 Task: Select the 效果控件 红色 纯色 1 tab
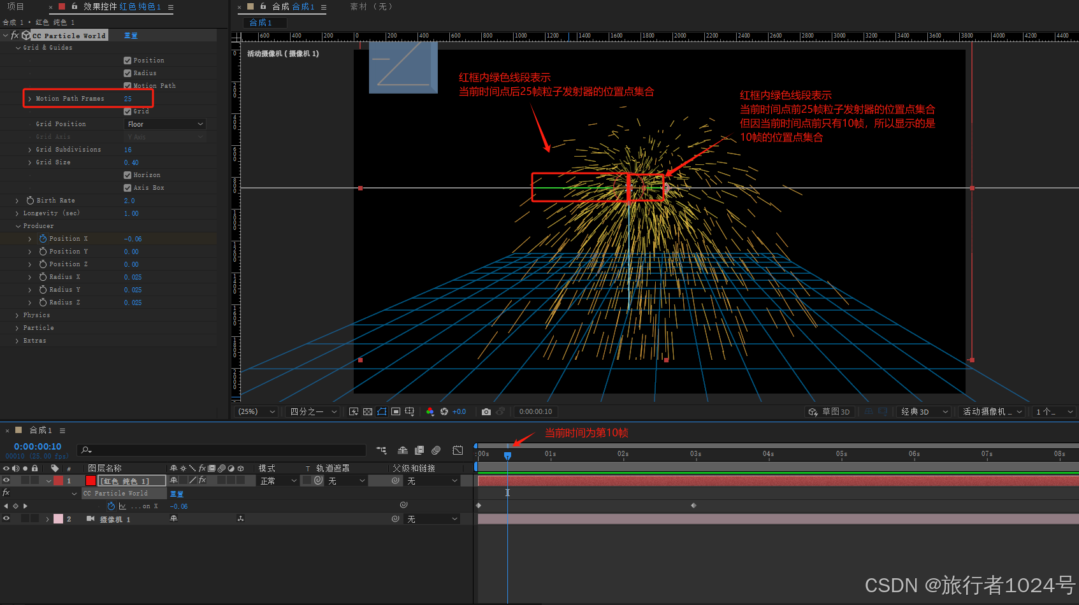click(x=122, y=6)
